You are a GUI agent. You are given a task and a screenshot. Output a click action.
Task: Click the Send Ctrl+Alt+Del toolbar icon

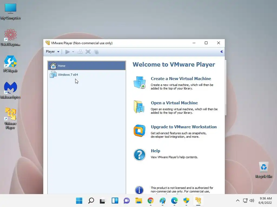tap(80, 52)
